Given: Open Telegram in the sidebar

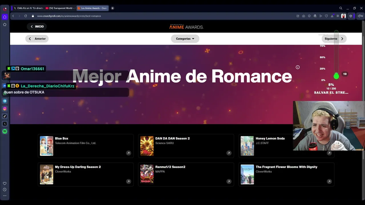Looking at the screenshot, I should [5, 101].
